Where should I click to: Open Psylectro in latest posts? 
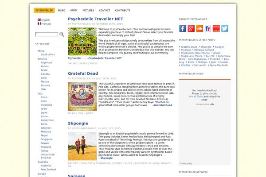tap(215, 59)
